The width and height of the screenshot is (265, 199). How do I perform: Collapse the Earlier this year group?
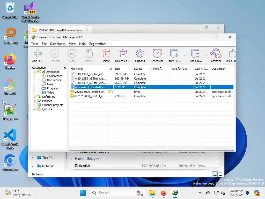72,159
